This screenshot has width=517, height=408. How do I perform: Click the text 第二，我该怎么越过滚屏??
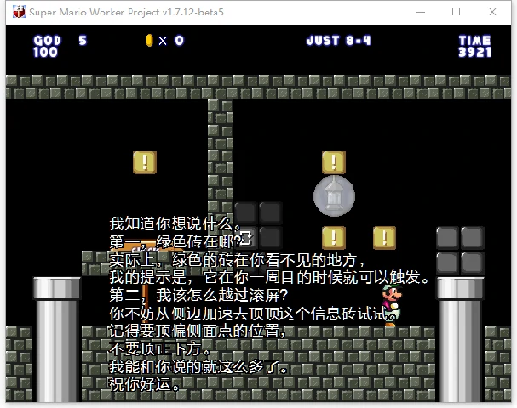[x=198, y=295]
